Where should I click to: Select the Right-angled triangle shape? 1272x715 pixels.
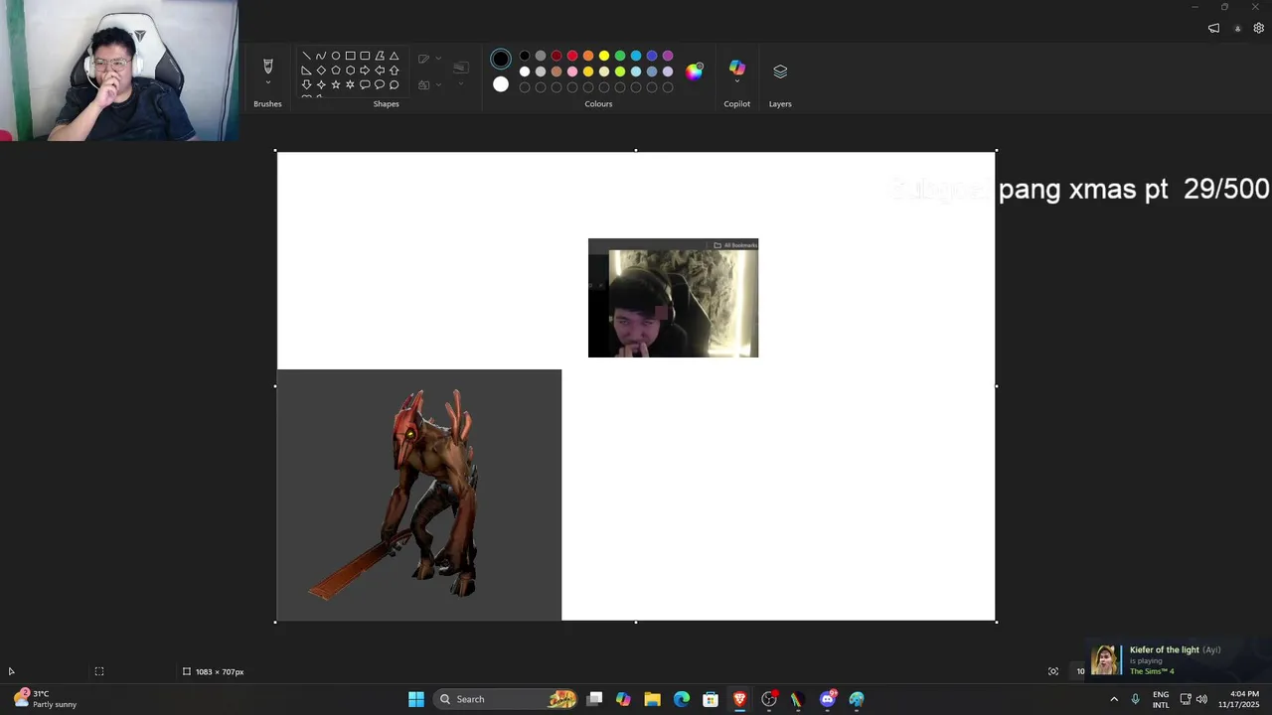306,71
